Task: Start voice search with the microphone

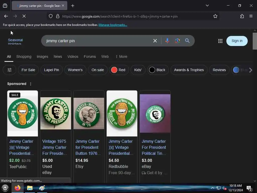Action: (167, 41)
